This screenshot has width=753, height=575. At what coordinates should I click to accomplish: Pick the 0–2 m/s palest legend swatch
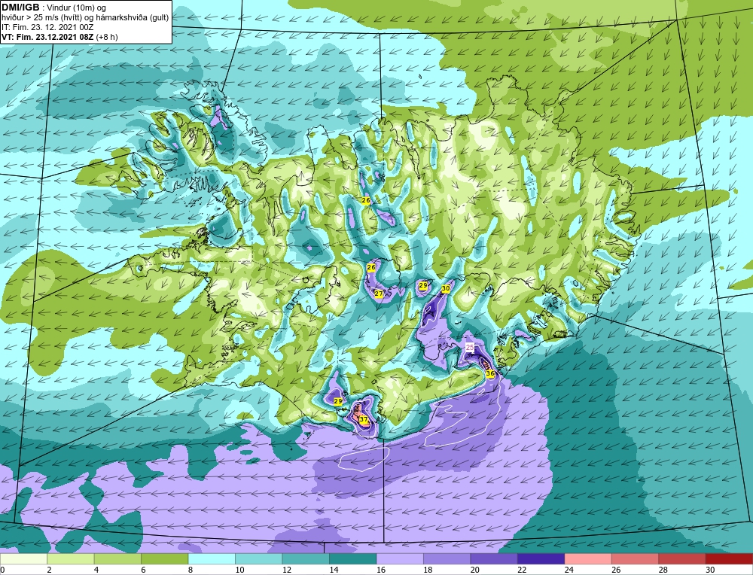[23, 558]
